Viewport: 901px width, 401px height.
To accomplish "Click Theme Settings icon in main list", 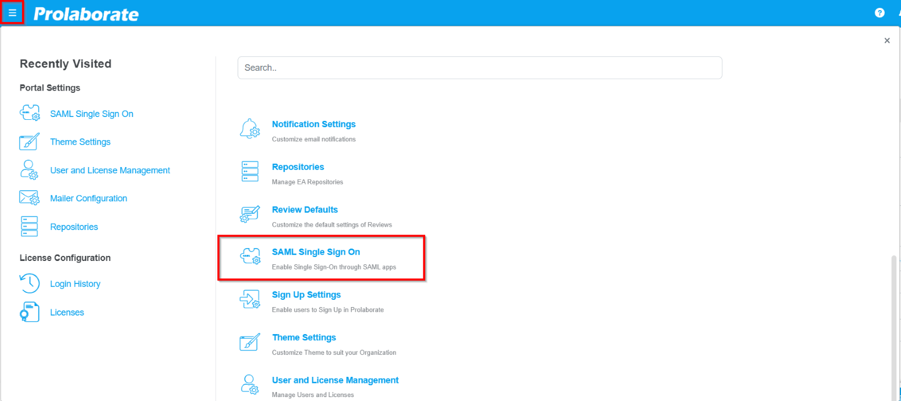I will point(250,342).
